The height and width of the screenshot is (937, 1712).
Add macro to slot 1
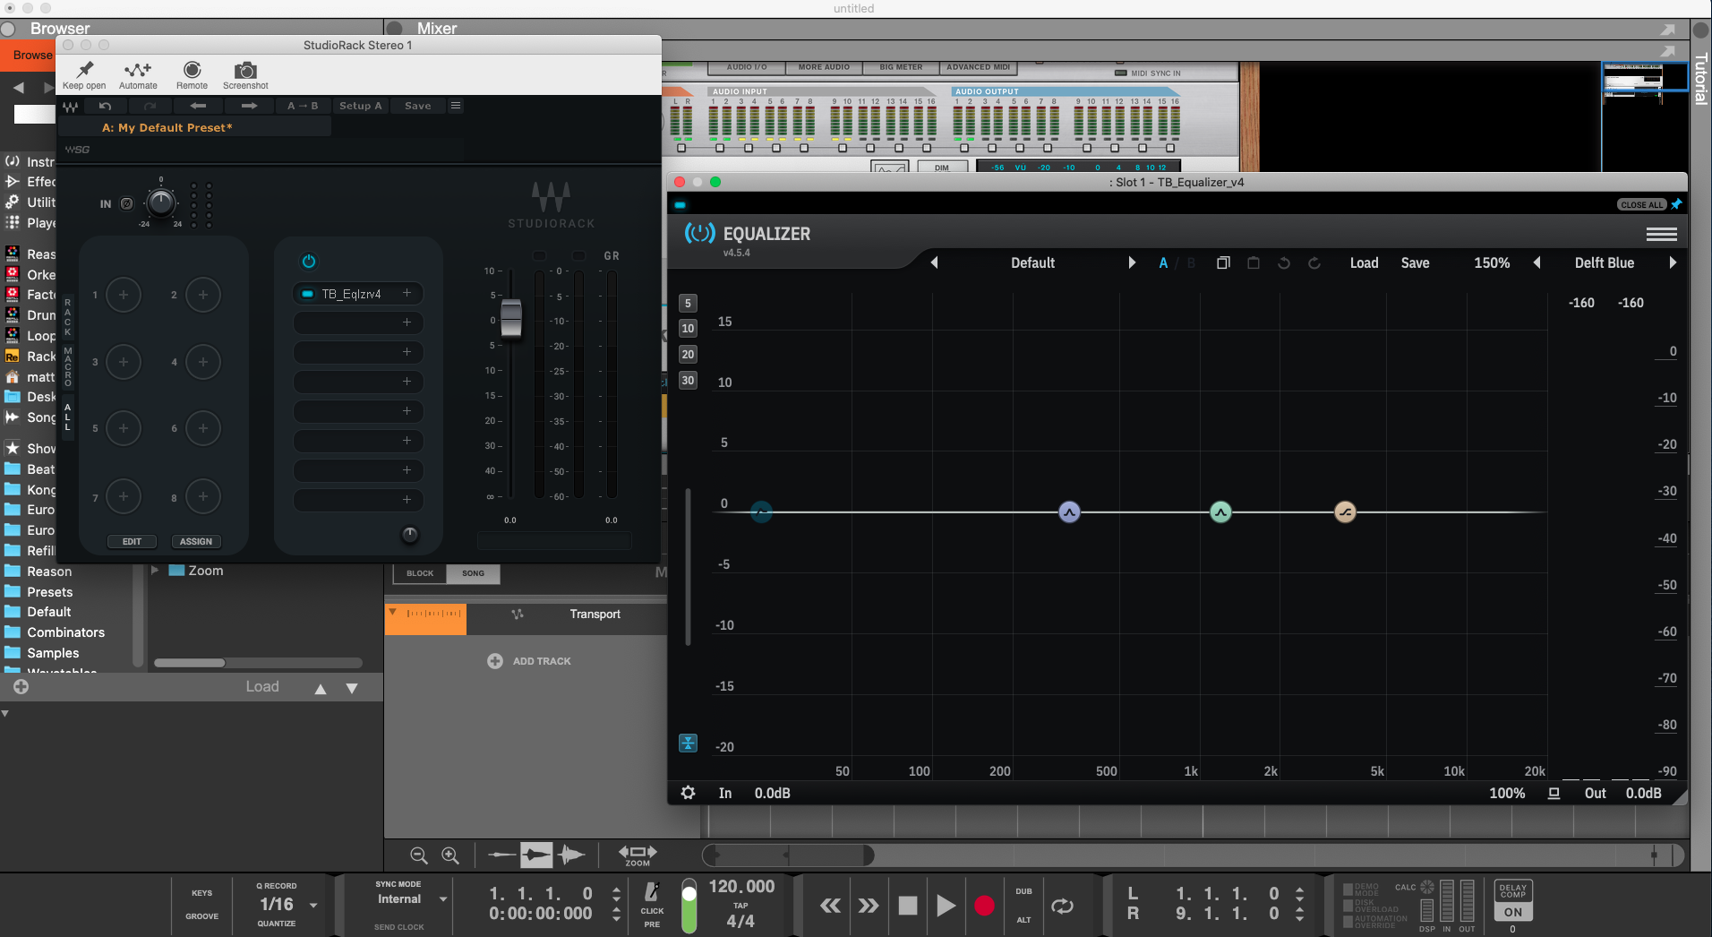pos(124,295)
